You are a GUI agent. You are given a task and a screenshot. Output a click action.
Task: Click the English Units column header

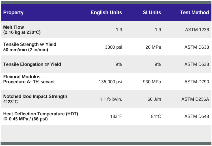coord(106,12)
